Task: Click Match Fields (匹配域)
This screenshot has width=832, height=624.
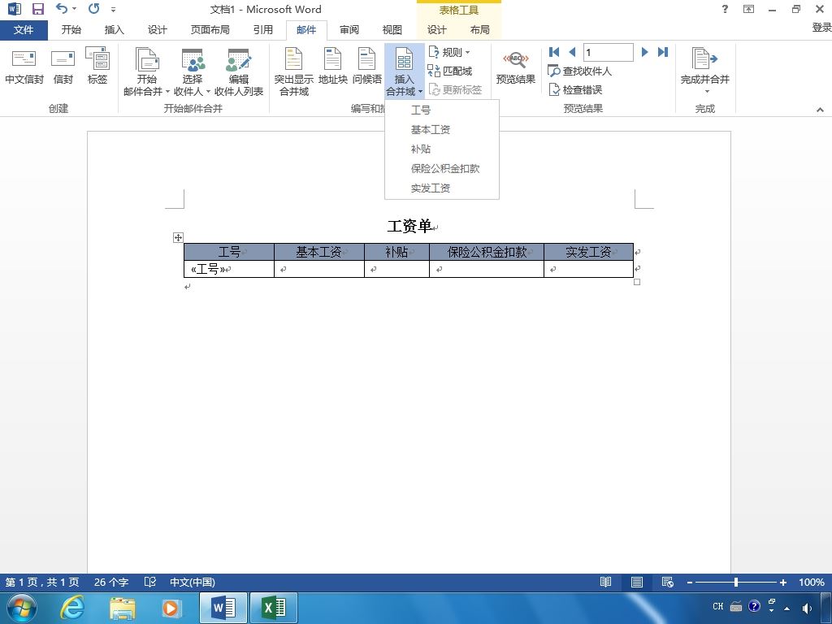Action: click(x=450, y=71)
